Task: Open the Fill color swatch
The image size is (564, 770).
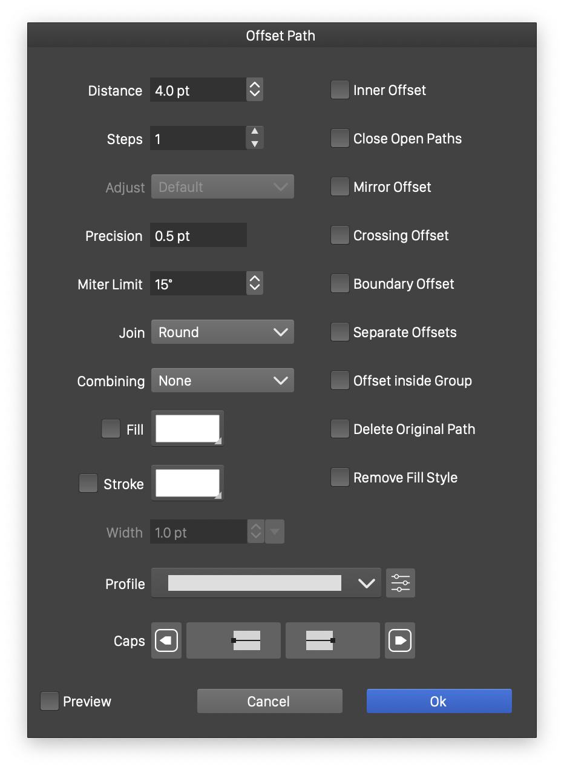Action: (188, 429)
